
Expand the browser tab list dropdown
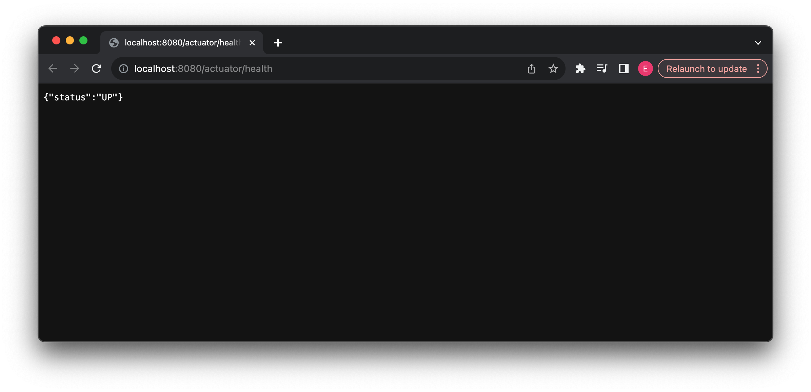758,42
